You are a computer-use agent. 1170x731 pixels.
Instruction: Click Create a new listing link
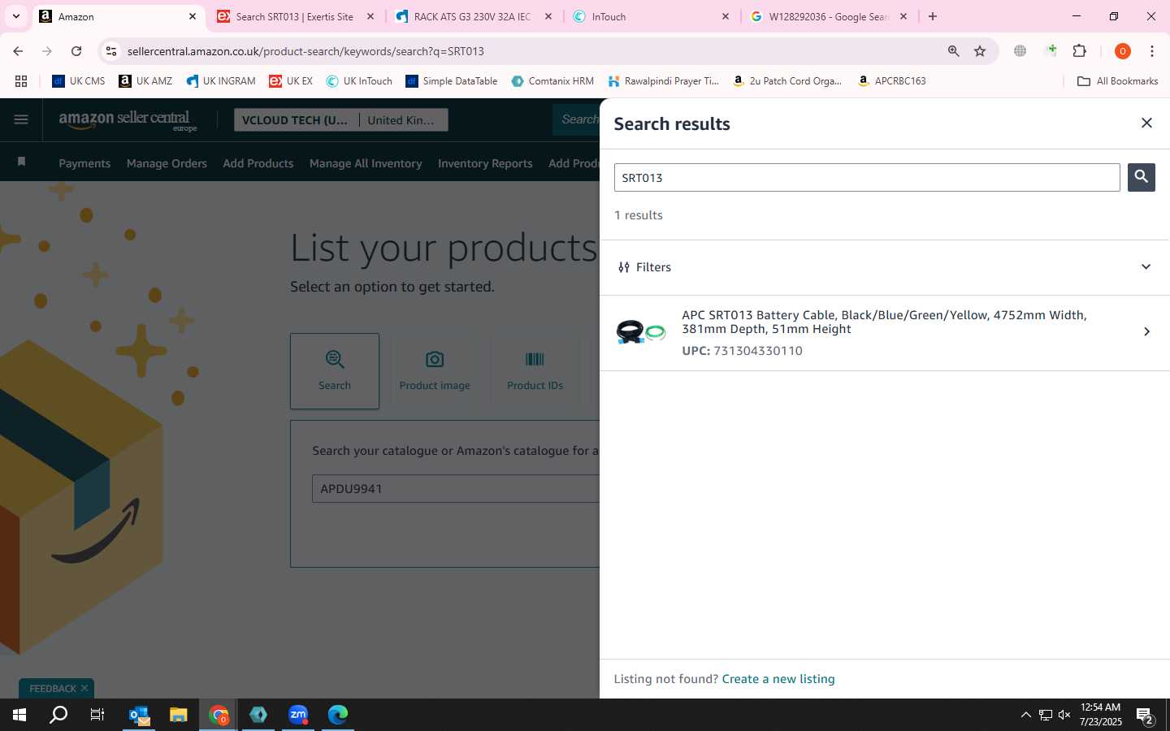click(x=778, y=679)
